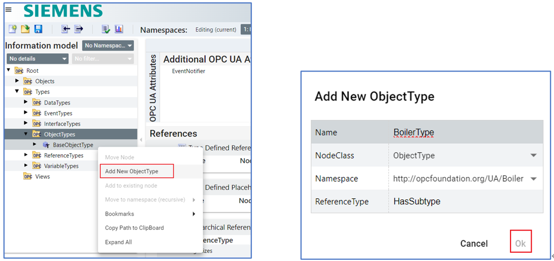
Task: Click the OPC folder icon of InterfaceTypes
Action: (x=37, y=124)
